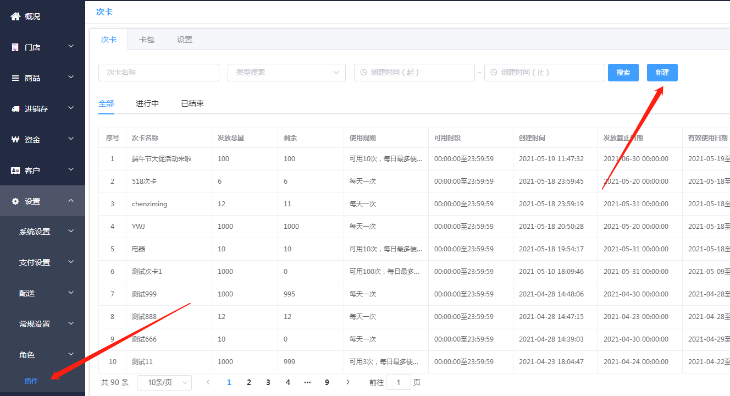Pick the 创建时间（起）start date field
The image size is (730, 396).
414,73
